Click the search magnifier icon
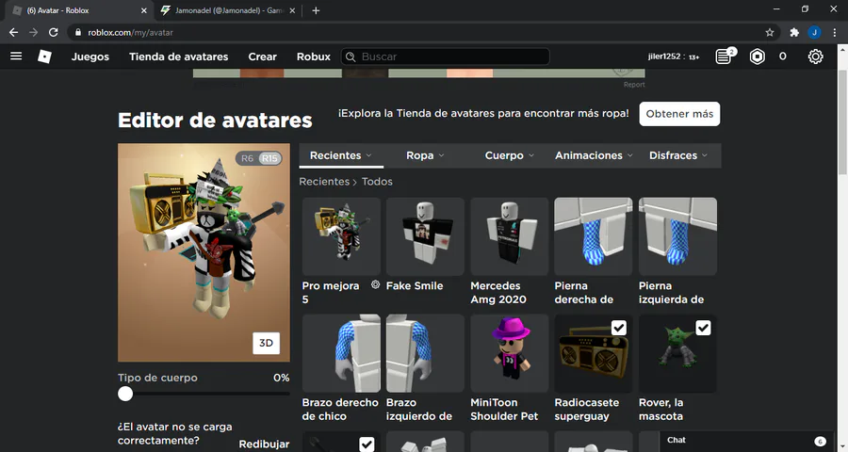Viewport: 848px width, 452px height. (x=351, y=56)
